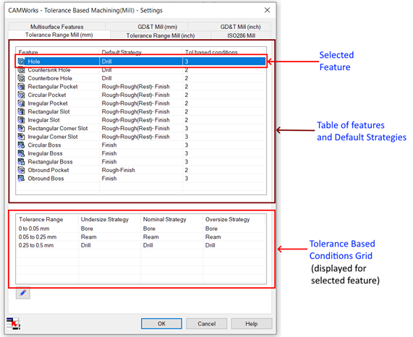The height and width of the screenshot is (337, 413).
Task: Click the Default Strategy column header
Action: [140, 52]
